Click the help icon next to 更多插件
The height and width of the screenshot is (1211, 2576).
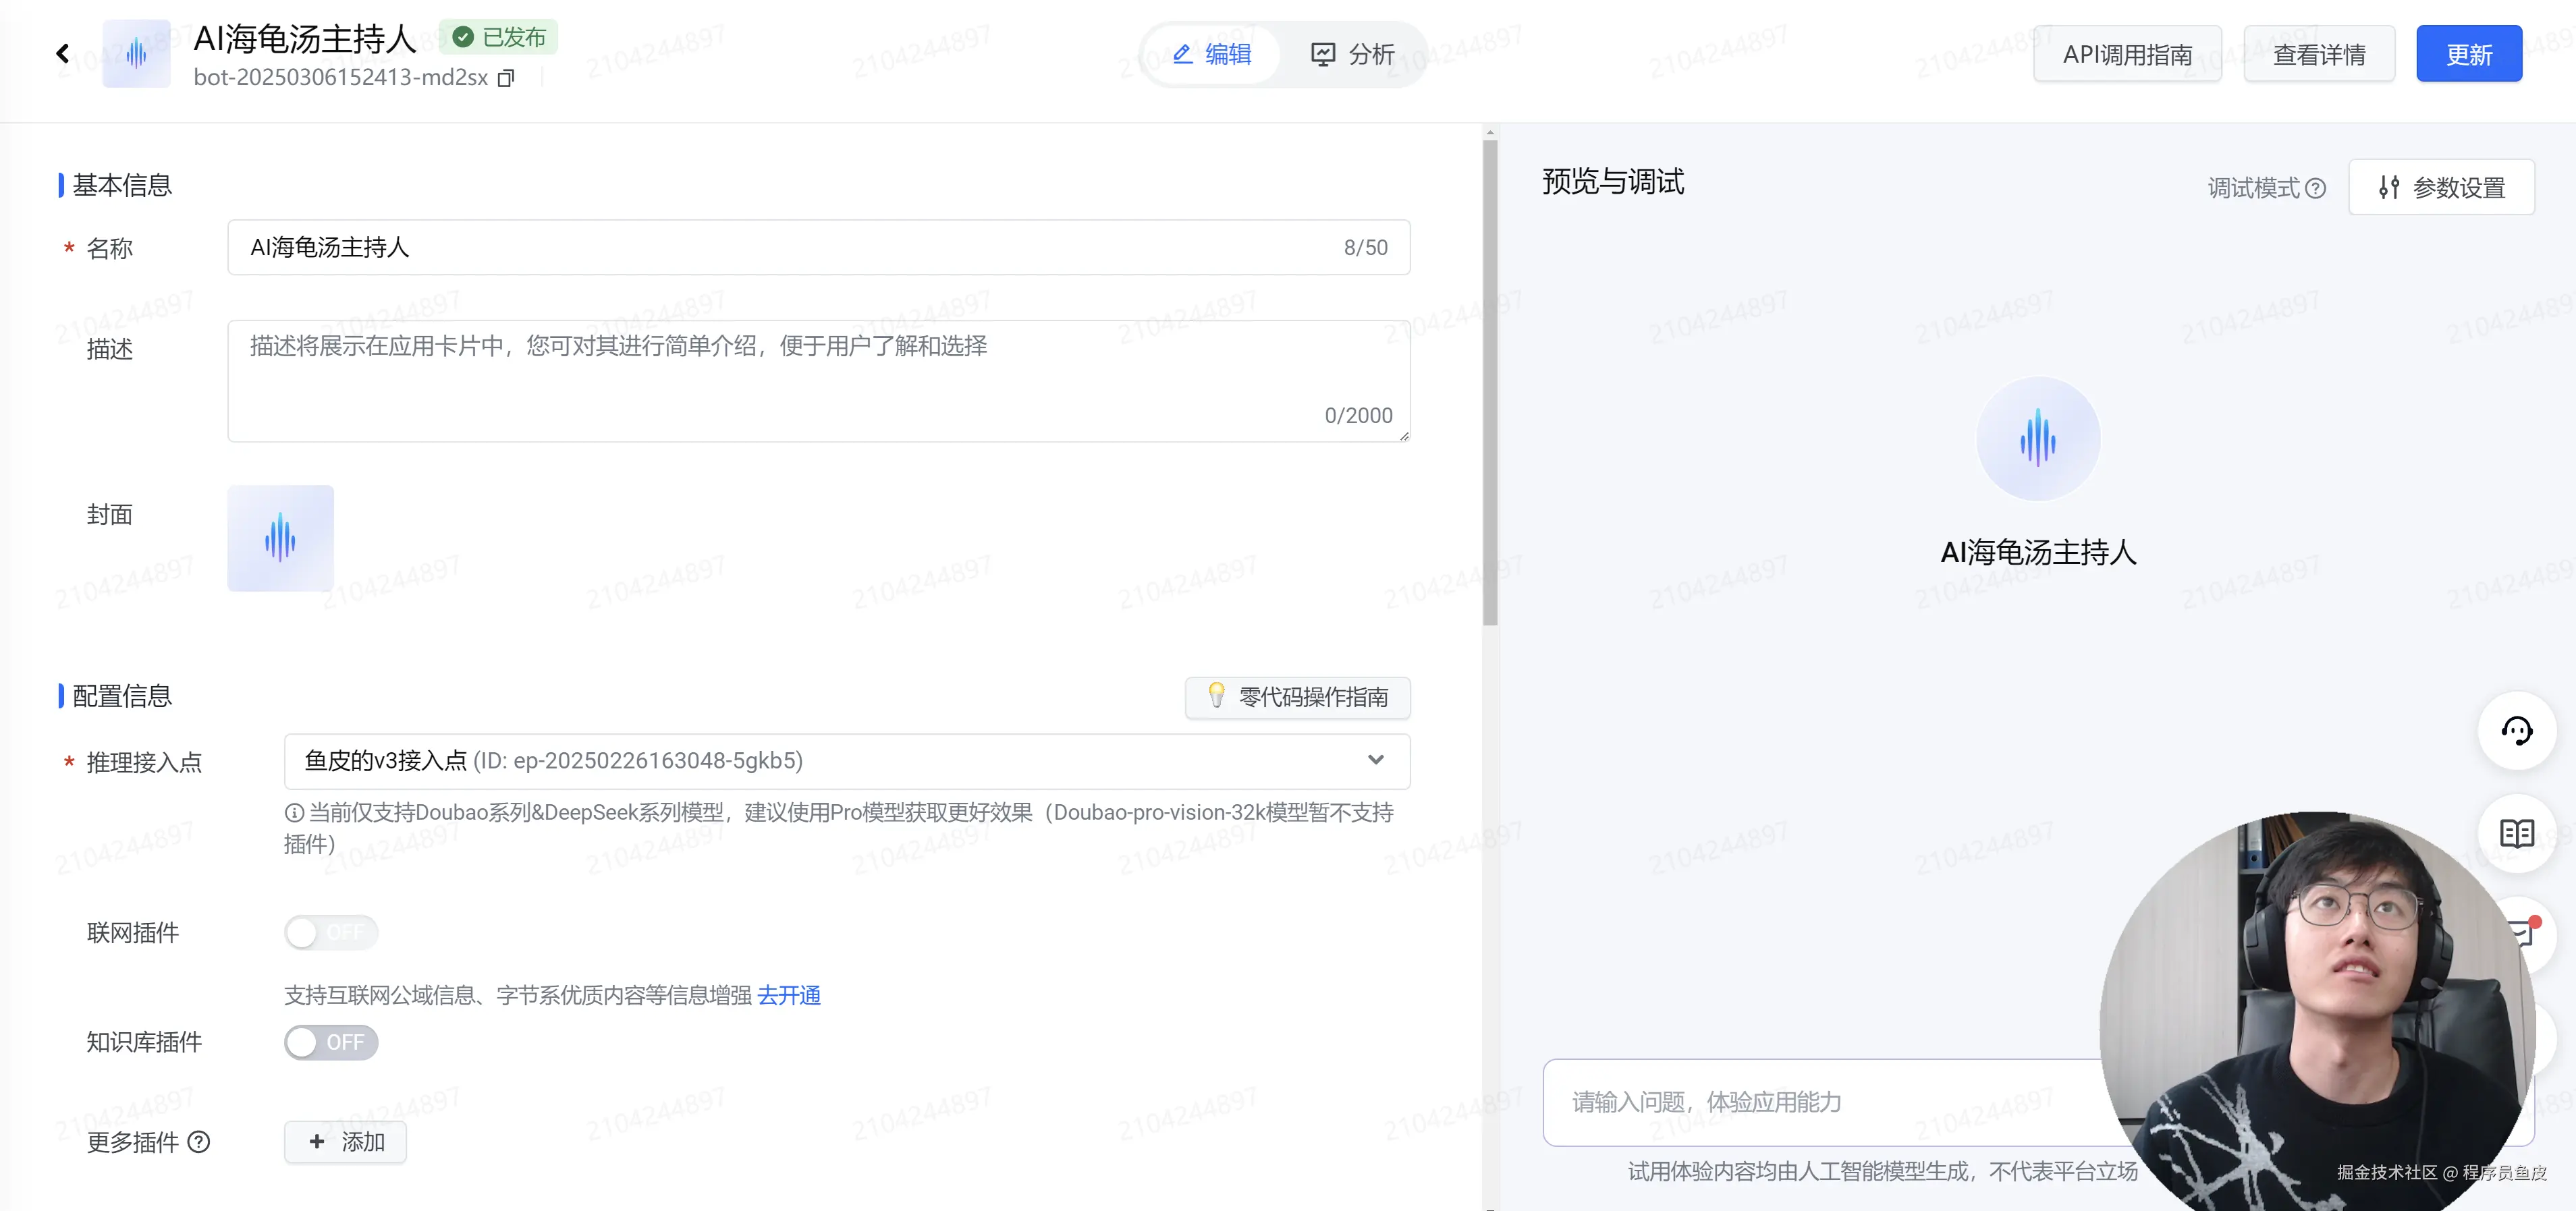tap(199, 1143)
